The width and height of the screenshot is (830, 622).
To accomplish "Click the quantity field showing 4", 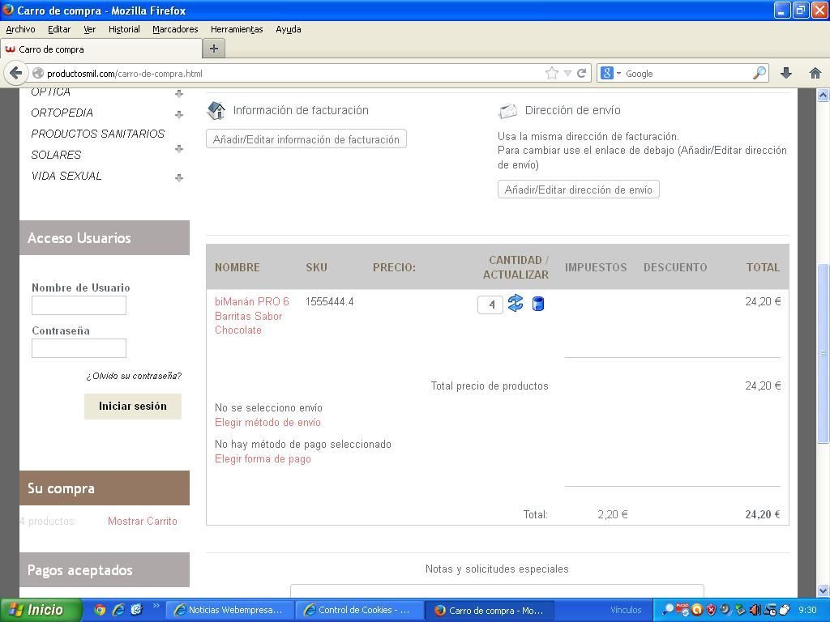I will point(490,305).
